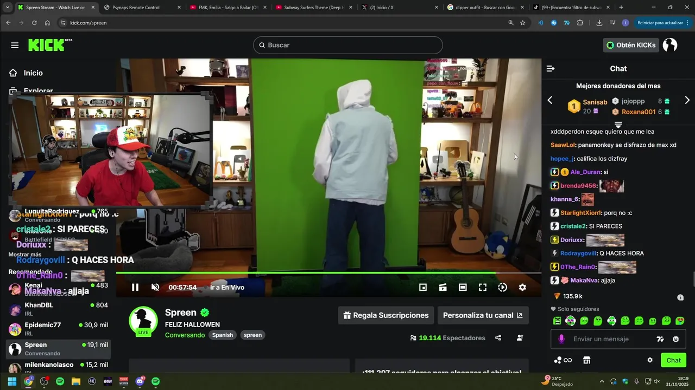Go to next top donors page
Viewport: 695px width, 390px height.
(x=687, y=100)
